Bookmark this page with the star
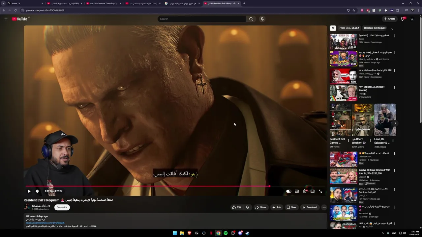 (x=354, y=10)
